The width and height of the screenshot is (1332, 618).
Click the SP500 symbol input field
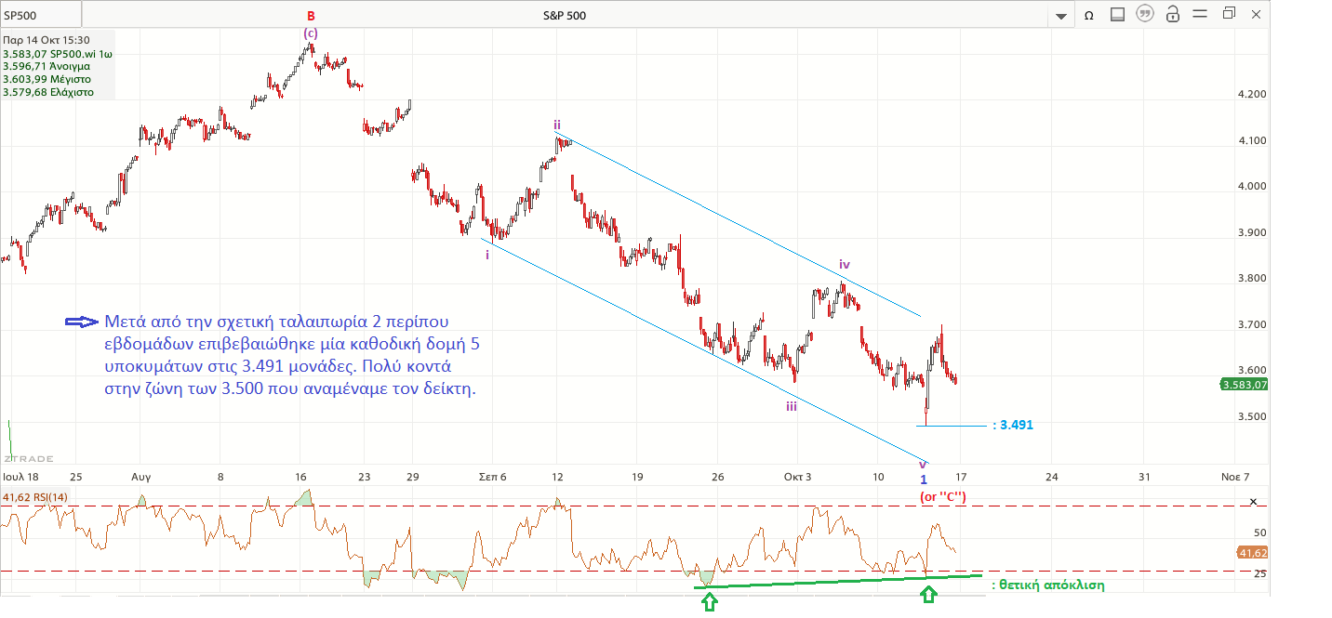tap(41, 15)
